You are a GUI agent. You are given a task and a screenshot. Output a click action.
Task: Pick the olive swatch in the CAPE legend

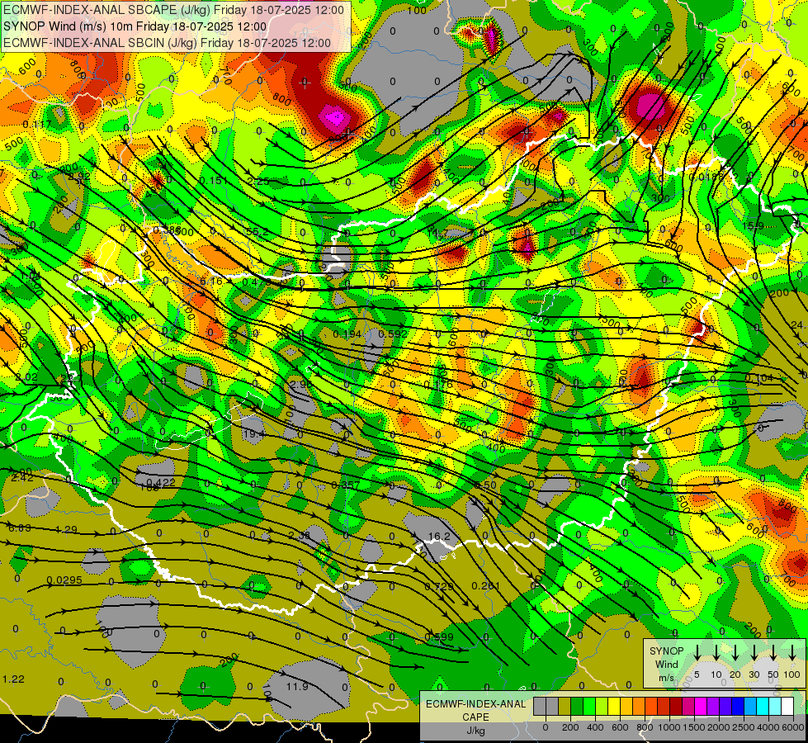pyautogui.click(x=565, y=706)
